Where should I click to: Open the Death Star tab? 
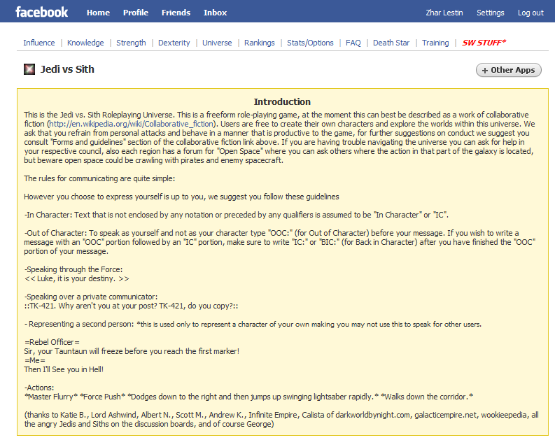[391, 43]
